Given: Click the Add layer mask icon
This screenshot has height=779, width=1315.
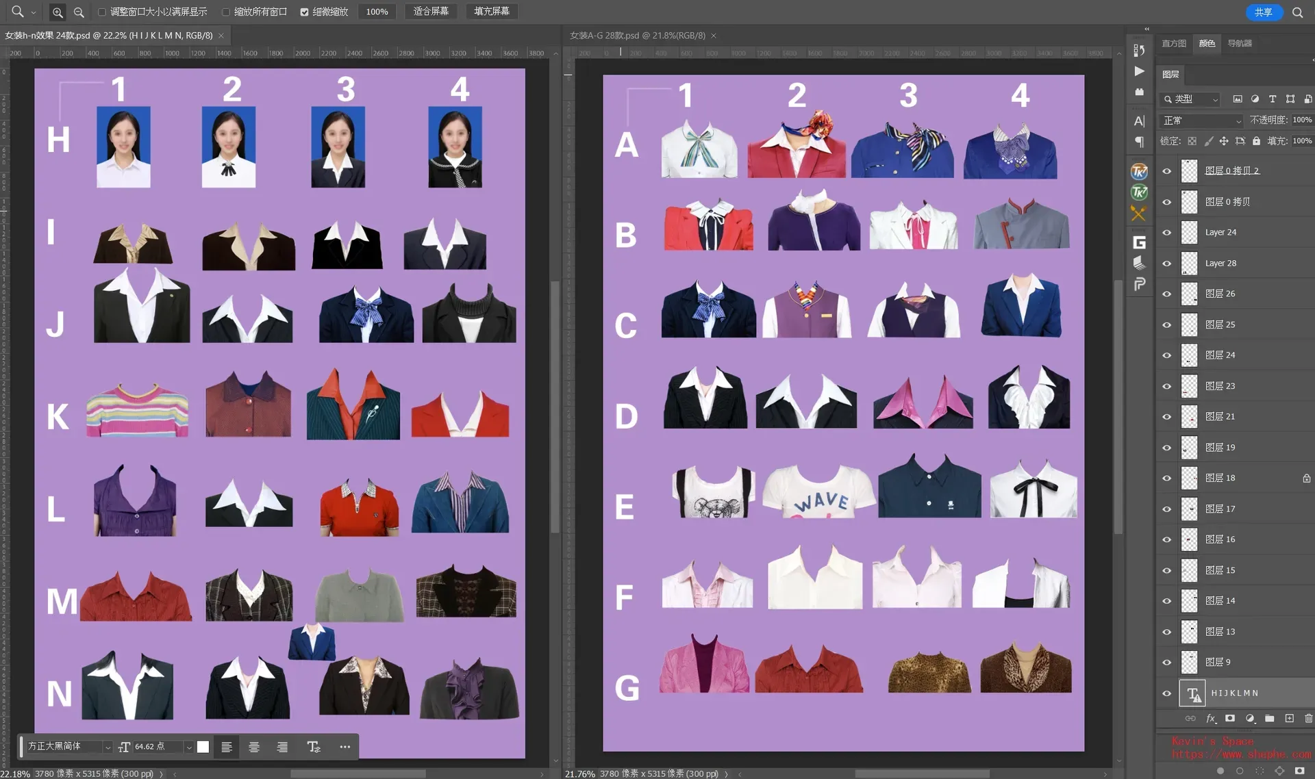Looking at the screenshot, I should click(x=1231, y=718).
